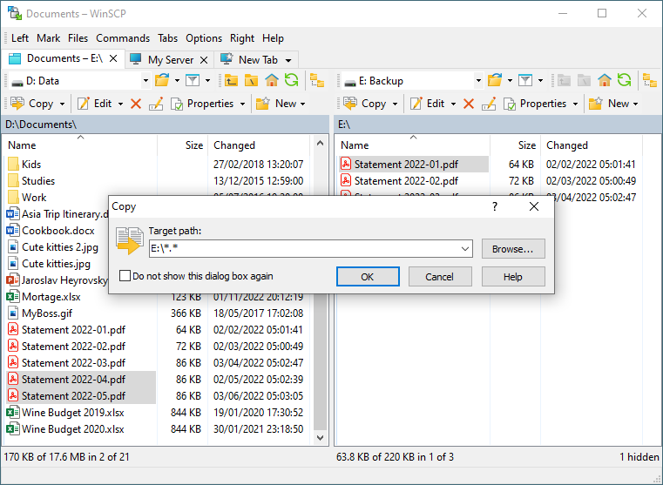This screenshot has height=485, width=663.
Task: Click right panel directory tree icon
Action: point(649,81)
